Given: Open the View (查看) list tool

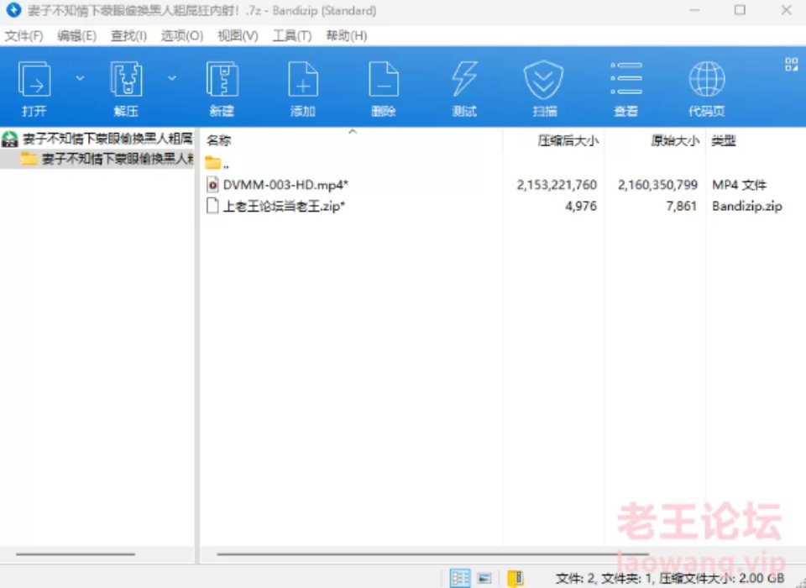Looking at the screenshot, I should coord(625,79).
